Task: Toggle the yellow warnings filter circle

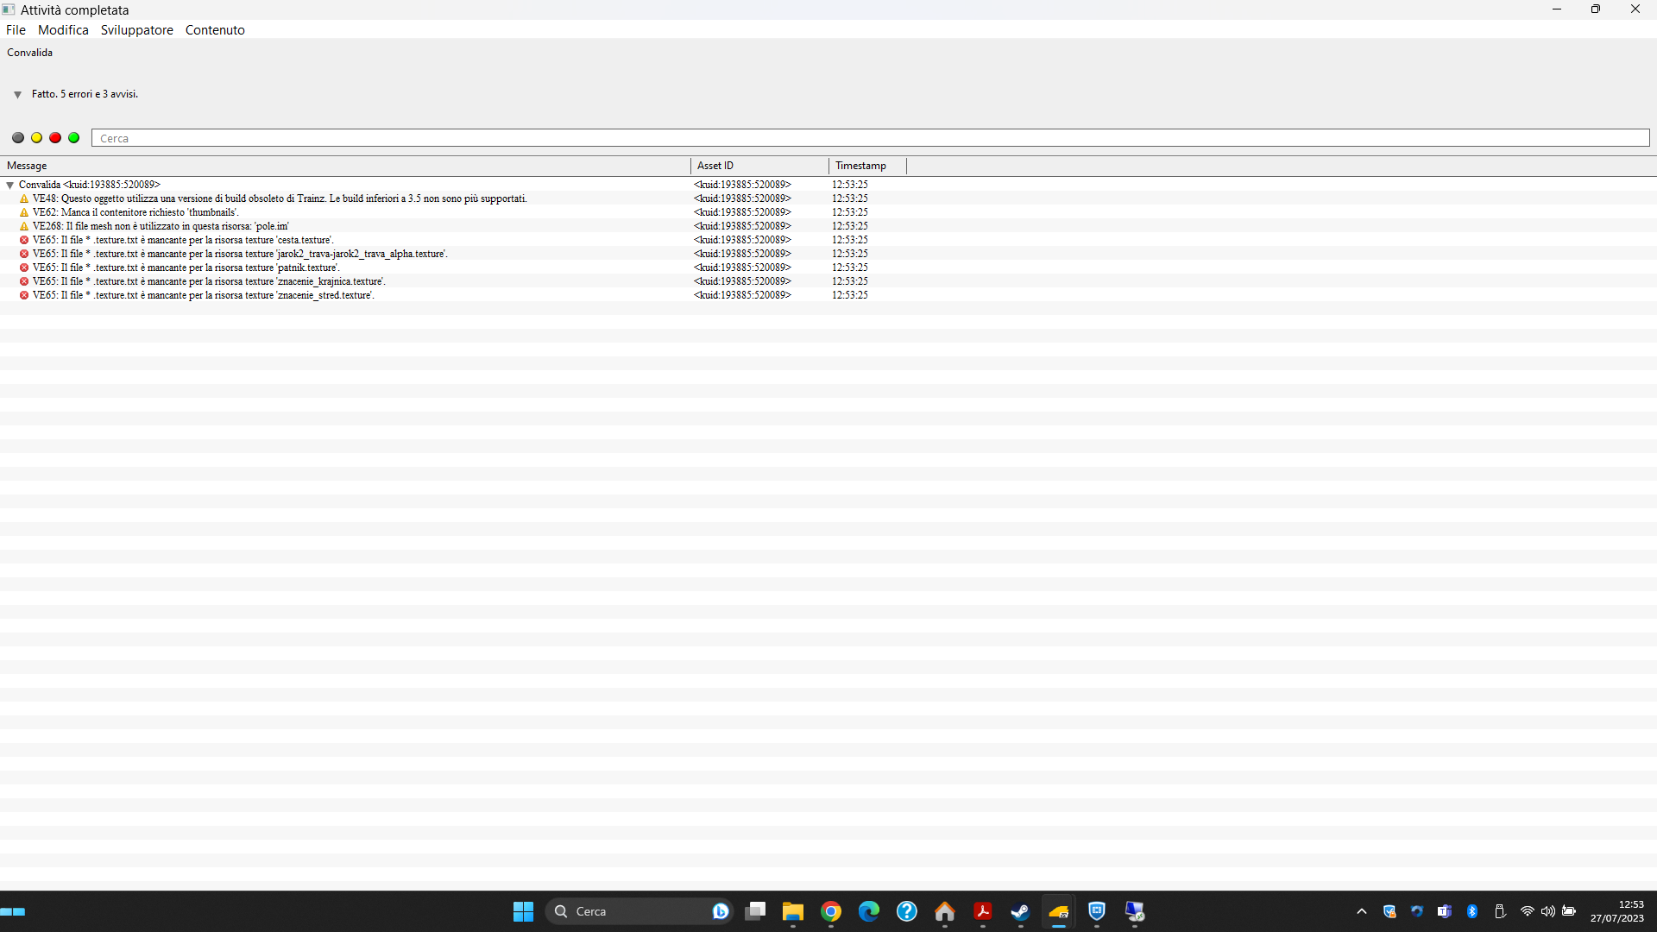Action: [x=37, y=138]
